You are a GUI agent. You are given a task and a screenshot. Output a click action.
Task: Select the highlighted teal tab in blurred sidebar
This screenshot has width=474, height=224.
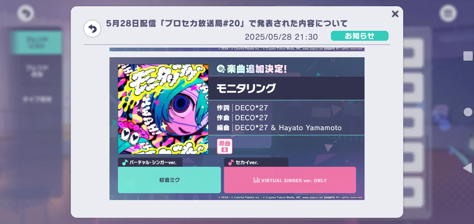pyautogui.click(x=37, y=43)
